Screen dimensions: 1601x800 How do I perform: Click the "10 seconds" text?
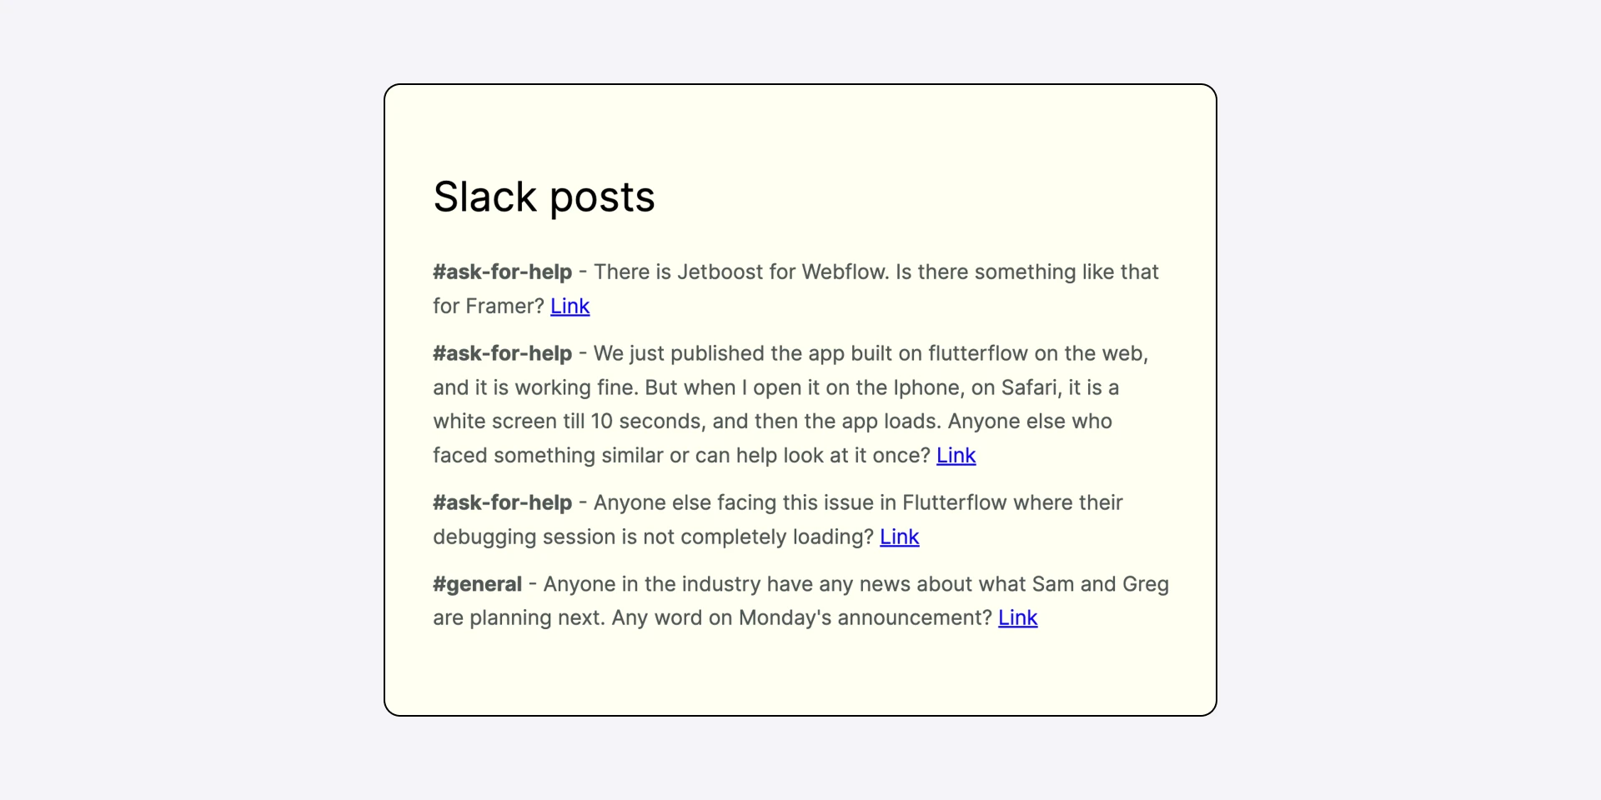[648, 422]
